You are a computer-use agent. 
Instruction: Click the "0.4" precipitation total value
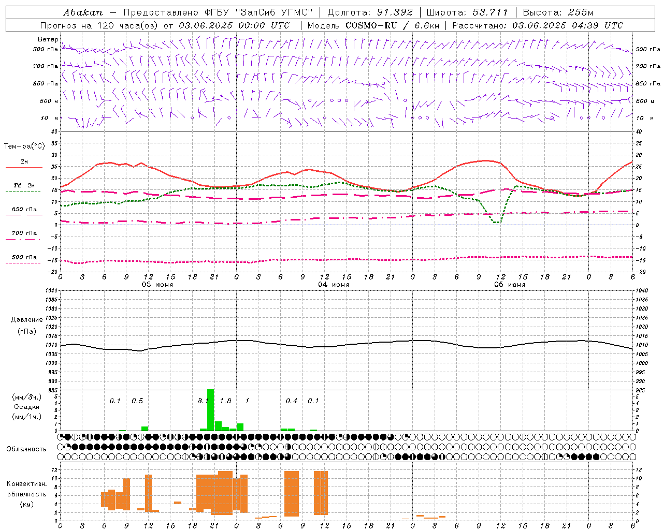(x=292, y=401)
